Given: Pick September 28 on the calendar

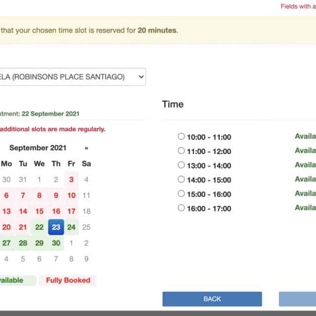Looking at the screenshot, I should pyautogui.click(x=23, y=243).
